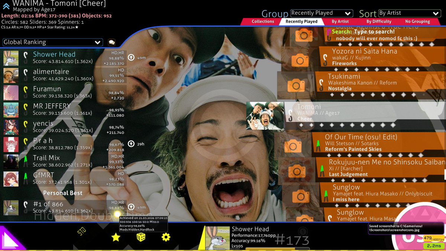
Task: Click Shower Head's leaderboard avatar
Action: pyautogui.click(x=11, y=58)
